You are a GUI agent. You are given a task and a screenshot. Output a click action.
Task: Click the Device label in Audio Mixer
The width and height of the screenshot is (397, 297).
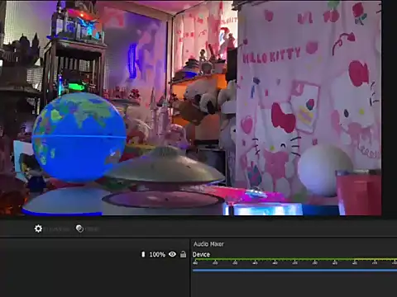pos(201,254)
